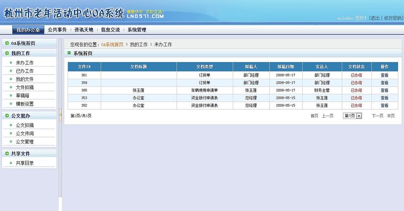Toggle the 共享文件 section icon
The width and height of the screenshot is (404, 211).
[x=7, y=154]
